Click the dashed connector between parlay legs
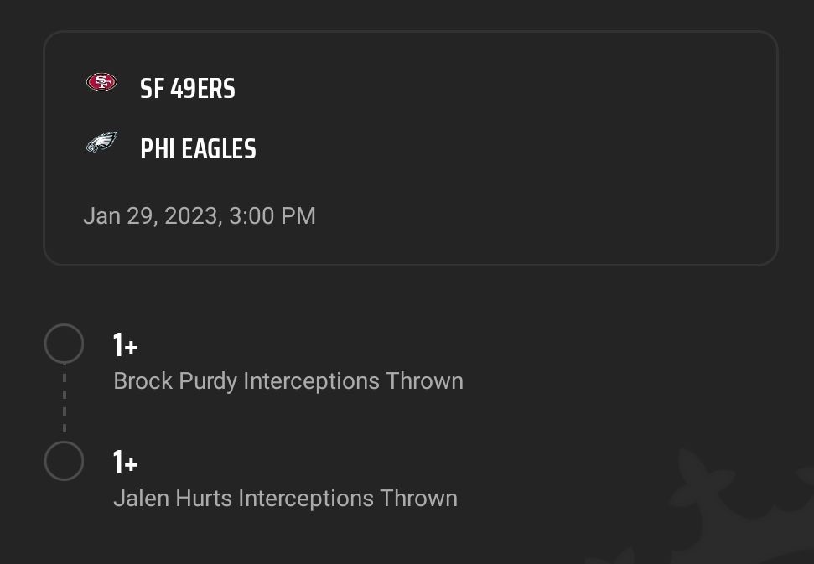Image resolution: width=814 pixels, height=564 pixels. pyautogui.click(x=65, y=398)
